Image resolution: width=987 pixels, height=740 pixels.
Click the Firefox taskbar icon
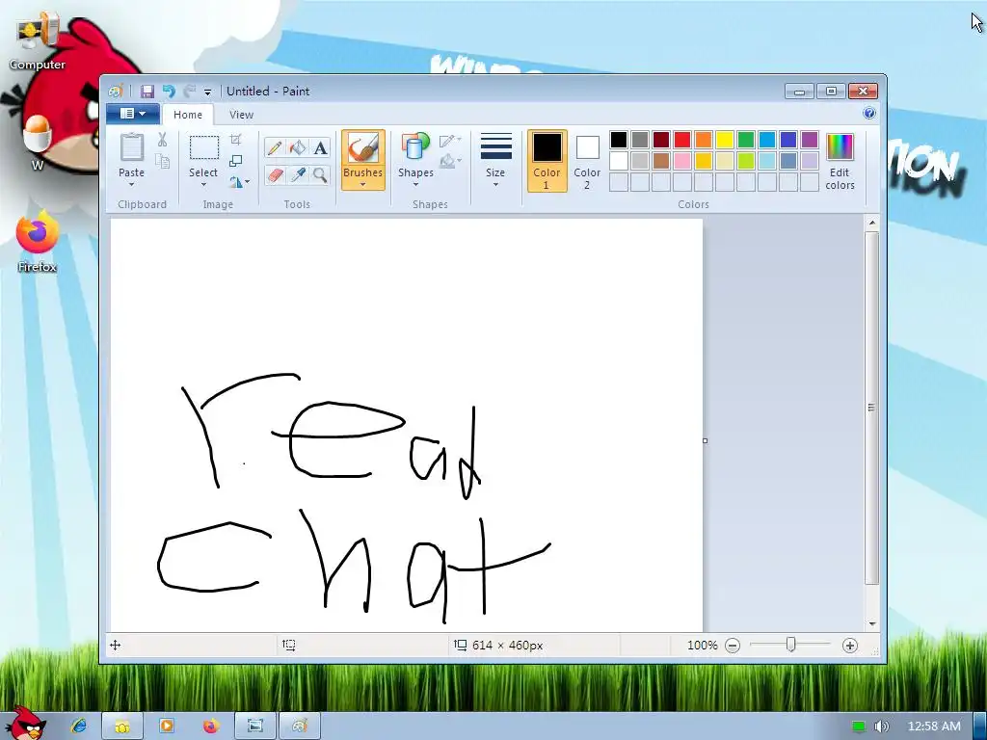(x=211, y=726)
